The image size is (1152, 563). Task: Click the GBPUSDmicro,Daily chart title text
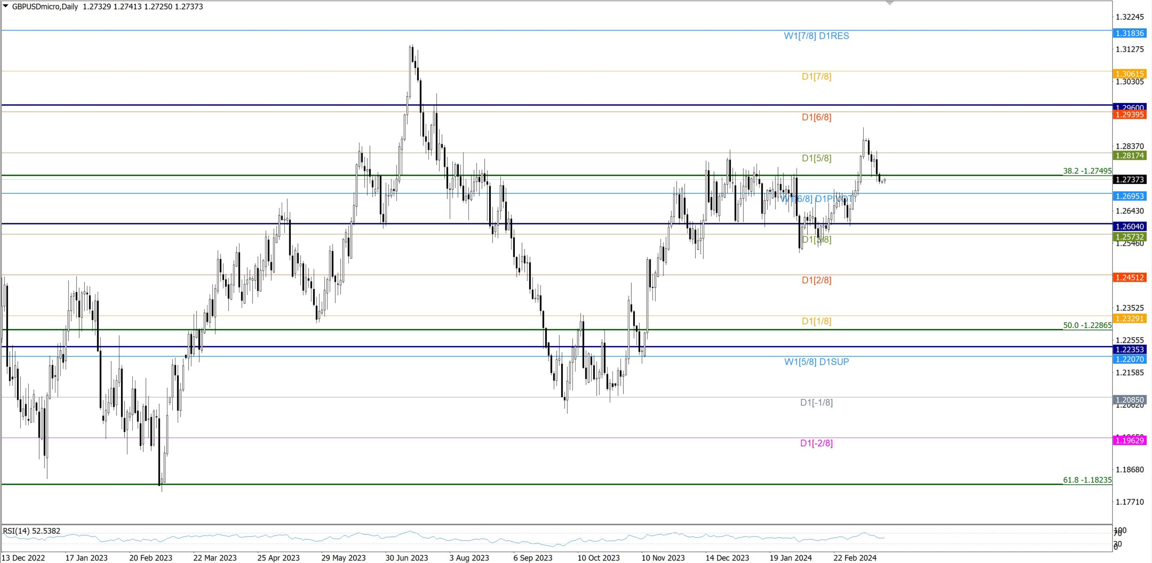coord(45,7)
